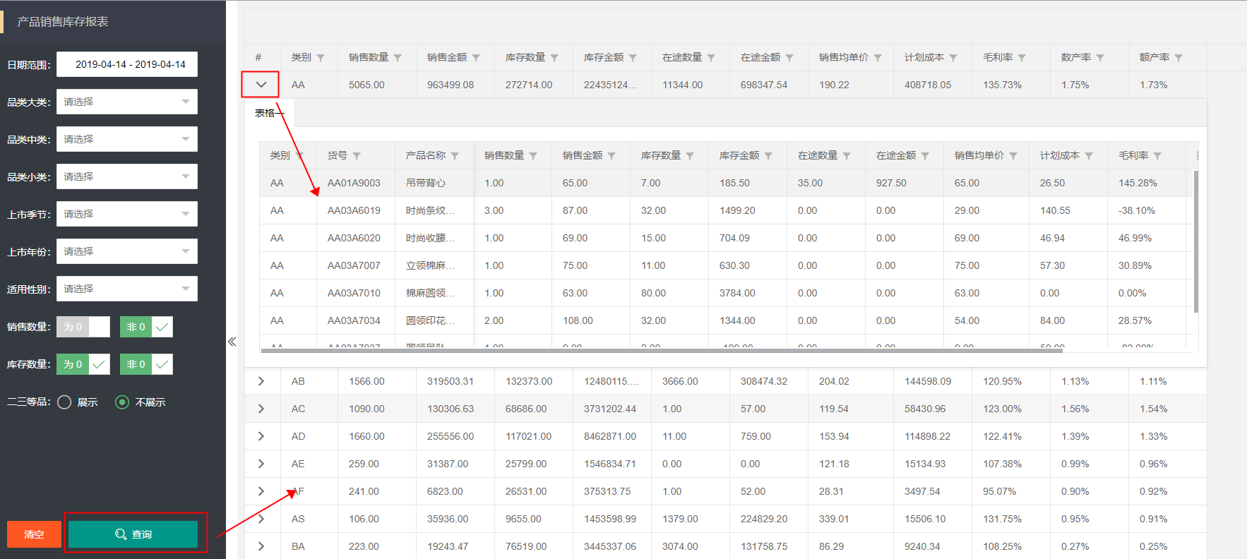Open filter for outer 库存金额 column
1247x559 pixels.
pos(633,58)
